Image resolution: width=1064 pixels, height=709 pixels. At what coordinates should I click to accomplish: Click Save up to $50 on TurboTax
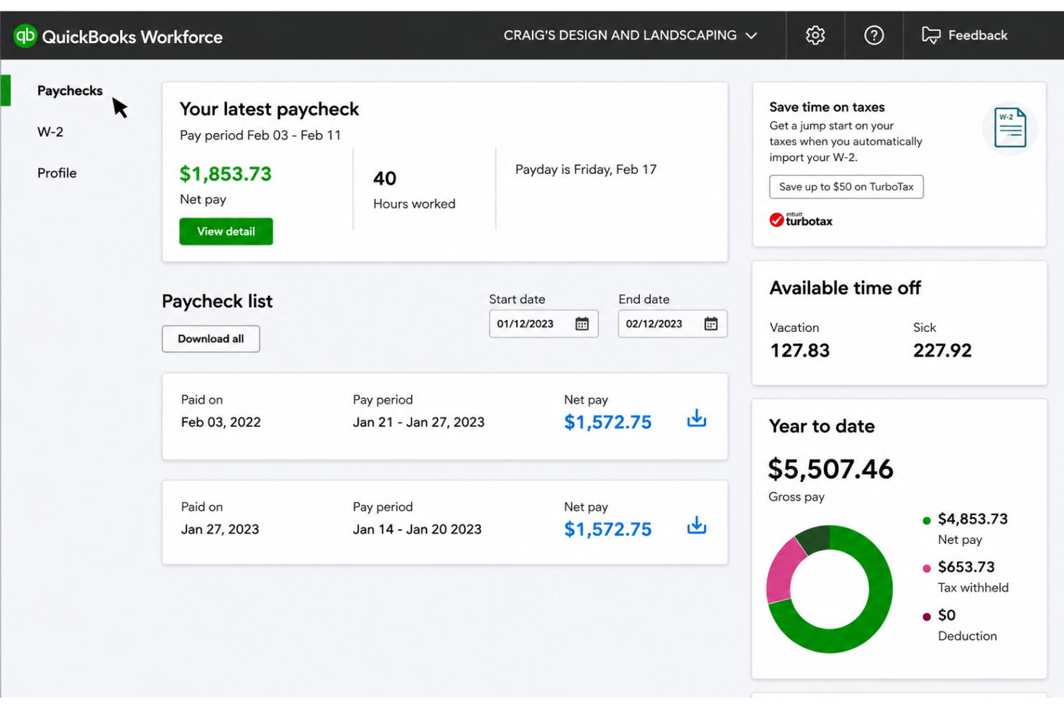pyautogui.click(x=846, y=187)
